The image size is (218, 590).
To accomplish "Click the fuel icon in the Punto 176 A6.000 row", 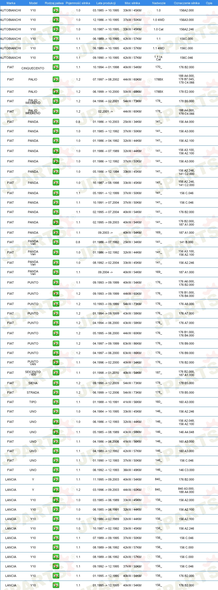I will pyautogui.click(x=56, y=282).
